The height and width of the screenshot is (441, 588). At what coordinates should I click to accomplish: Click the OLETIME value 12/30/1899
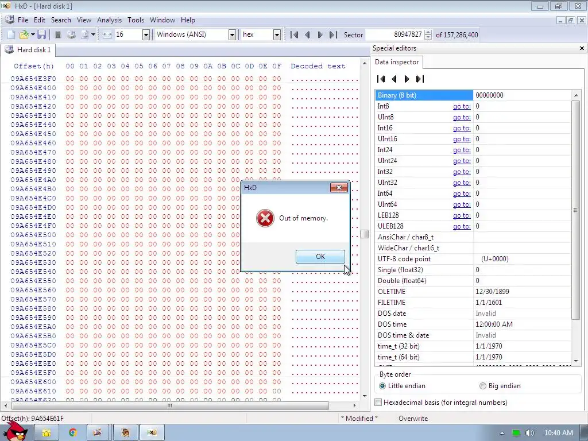pyautogui.click(x=492, y=292)
